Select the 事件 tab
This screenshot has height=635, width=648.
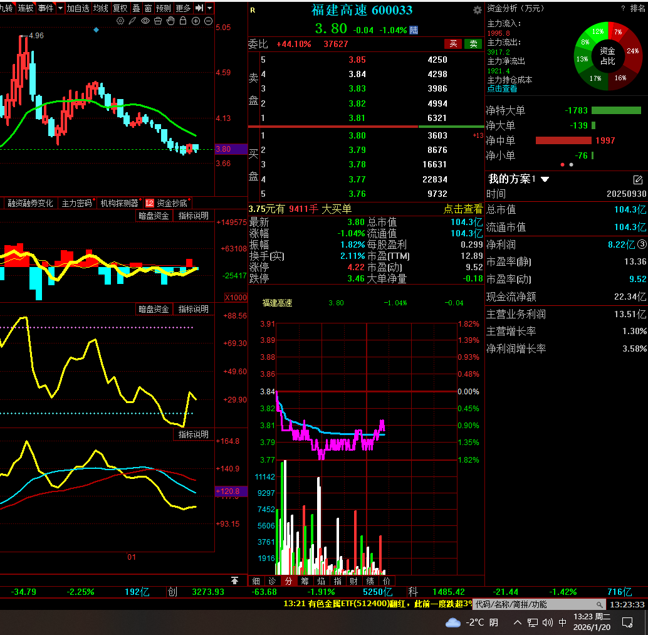click(46, 8)
